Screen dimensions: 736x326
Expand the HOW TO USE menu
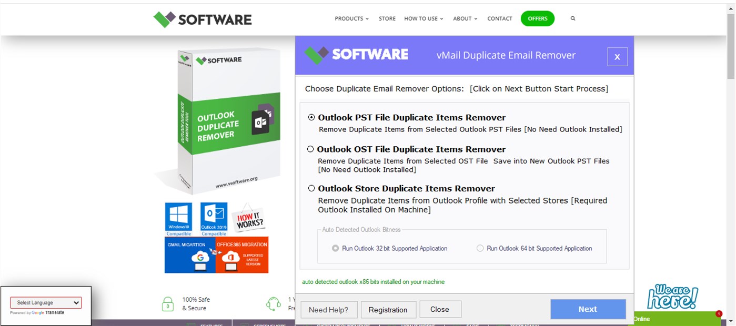click(x=423, y=18)
